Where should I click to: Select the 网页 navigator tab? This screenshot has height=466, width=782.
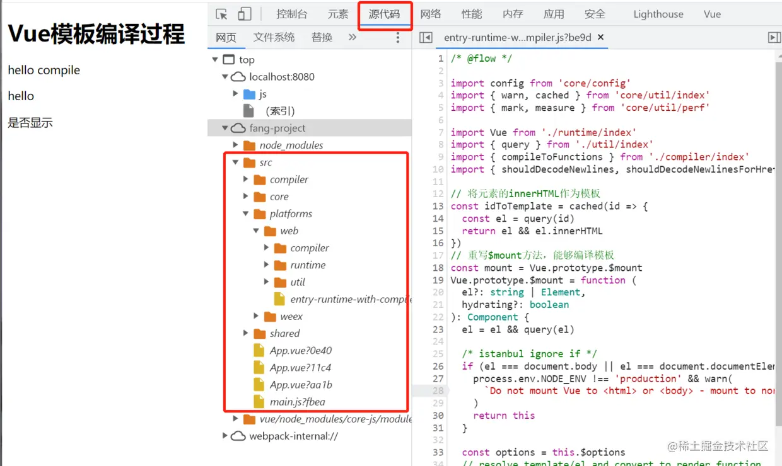pos(226,38)
